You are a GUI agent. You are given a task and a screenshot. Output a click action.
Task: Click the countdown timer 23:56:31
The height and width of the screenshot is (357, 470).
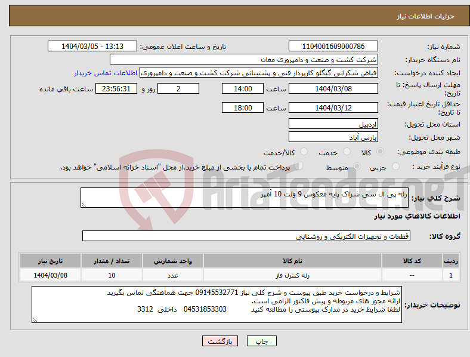[x=116, y=88]
